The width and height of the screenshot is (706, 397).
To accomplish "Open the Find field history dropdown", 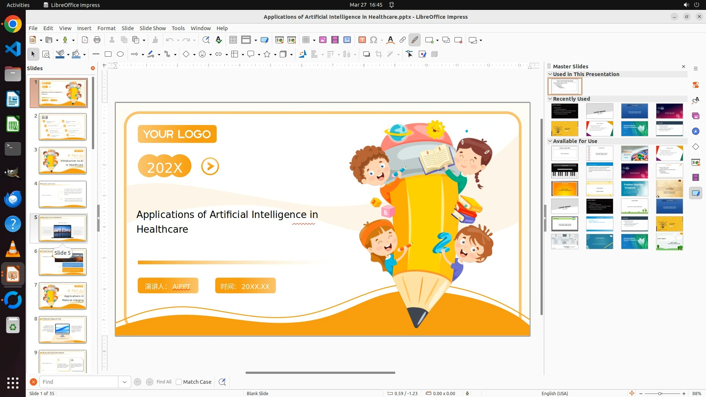I will [125, 382].
